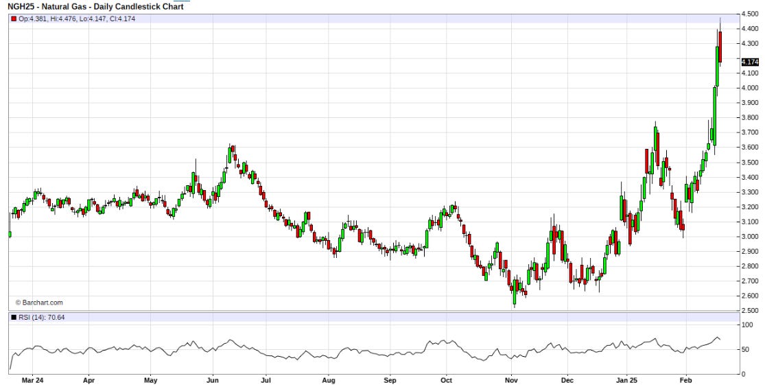The image size is (765, 389).
Task: Click the 3.700 price axis label
Action: point(749,132)
